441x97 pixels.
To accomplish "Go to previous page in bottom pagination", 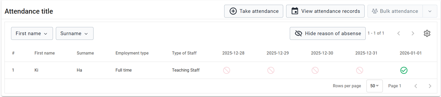I will click(x=416, y=86).
